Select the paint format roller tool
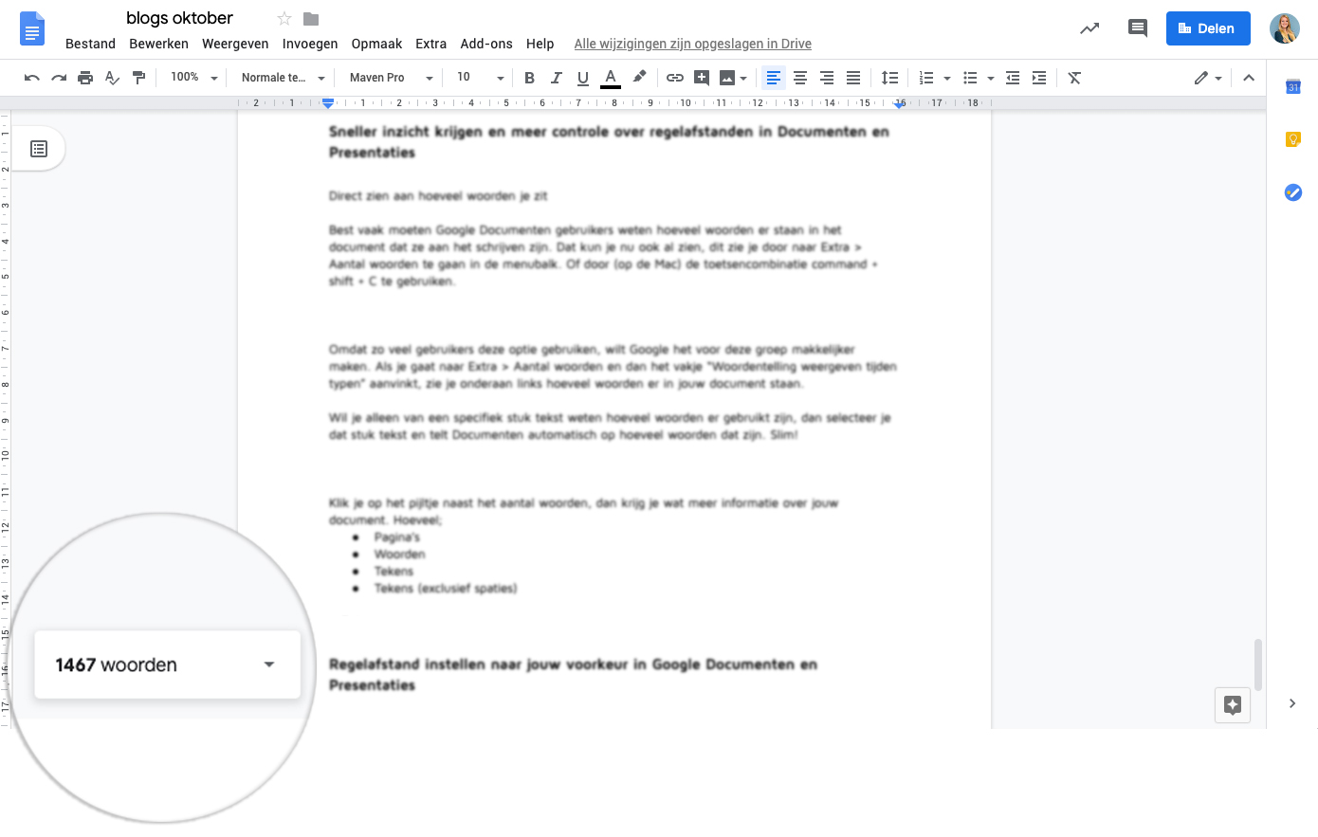Image resolution: width=1318 pixels, height=837 pixels. click(x=139, y=78)
